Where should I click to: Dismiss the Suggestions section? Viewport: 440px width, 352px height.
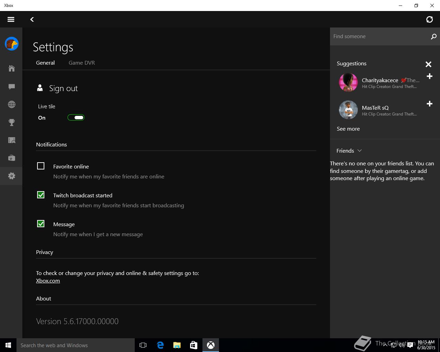coord(428,64)
